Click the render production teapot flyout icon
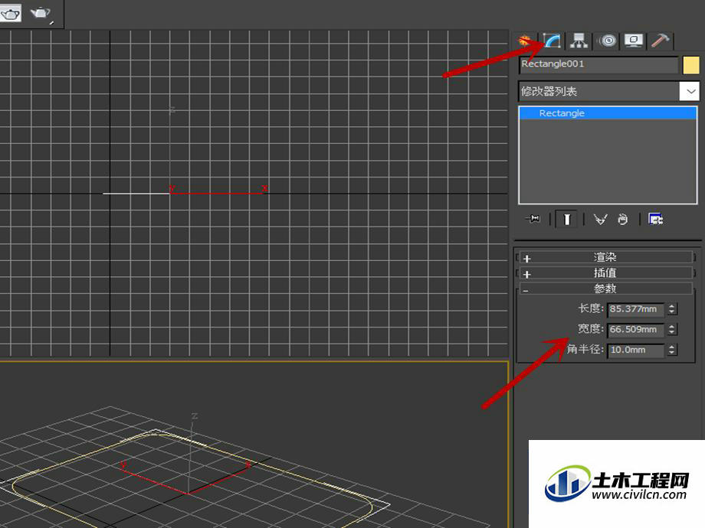This screenshot has height=528, width=705. pyautogui.click(x=41, y=14)
